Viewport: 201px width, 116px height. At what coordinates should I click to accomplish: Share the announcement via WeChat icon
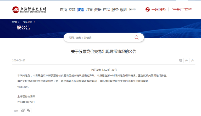29,111
